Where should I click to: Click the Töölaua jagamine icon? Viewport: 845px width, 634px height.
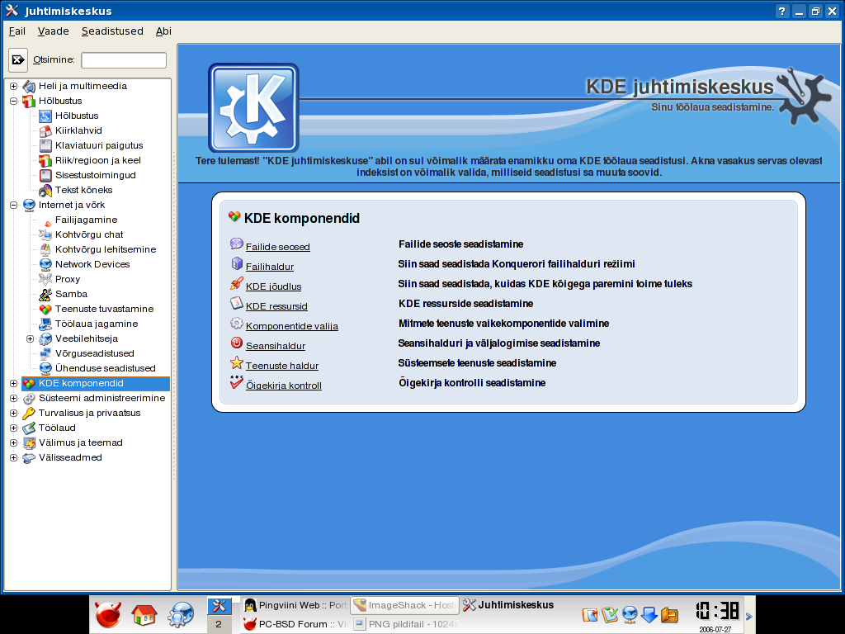[46, 324]
